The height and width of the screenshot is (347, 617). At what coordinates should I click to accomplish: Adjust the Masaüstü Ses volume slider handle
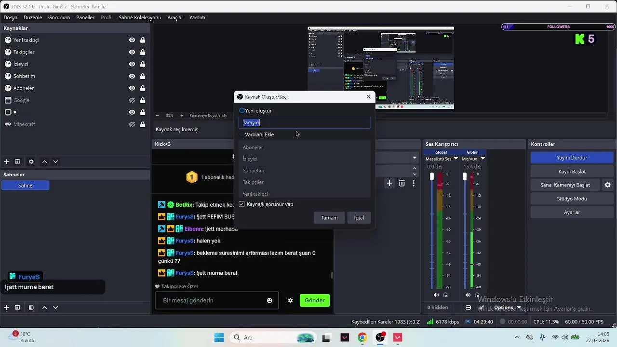(x=432, y=177)
